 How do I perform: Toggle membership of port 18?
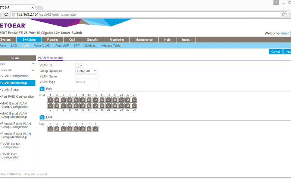coord(102,106)
